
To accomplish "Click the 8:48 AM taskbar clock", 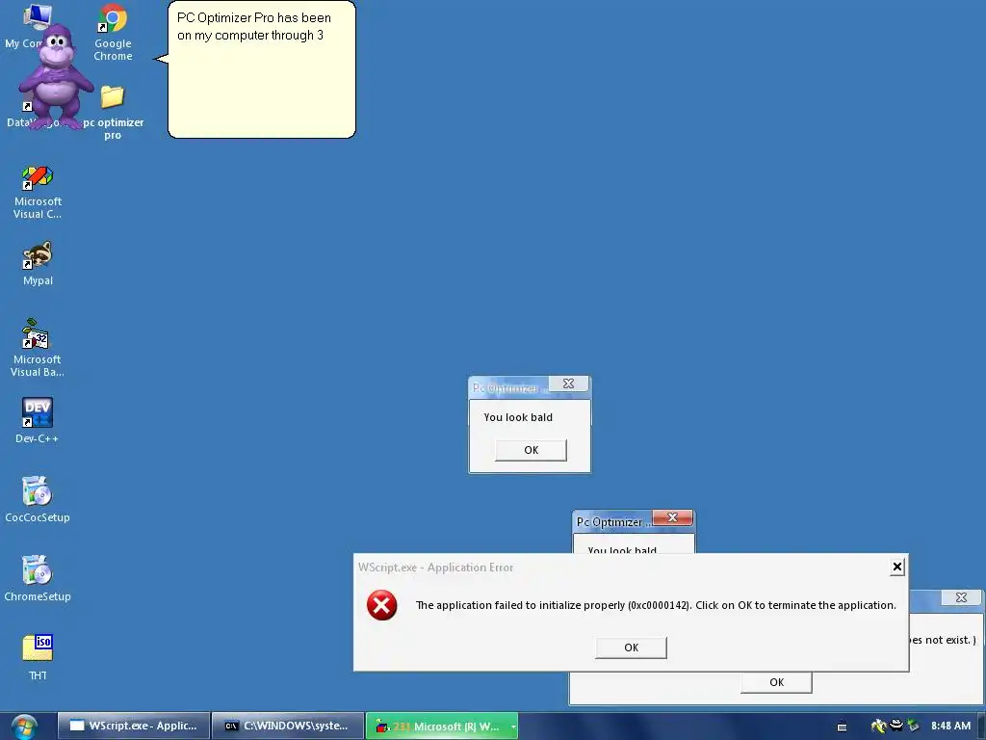I will (950, 727).
